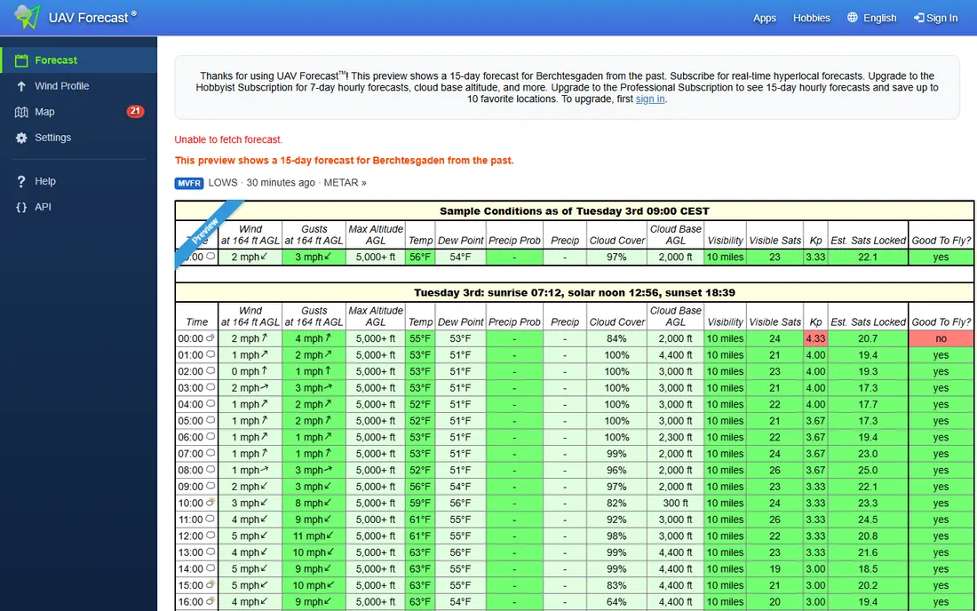Viewport: 977px width, 611px height.
Task: Click the 0 mph wind cell
Action: [x=250, y=372]
